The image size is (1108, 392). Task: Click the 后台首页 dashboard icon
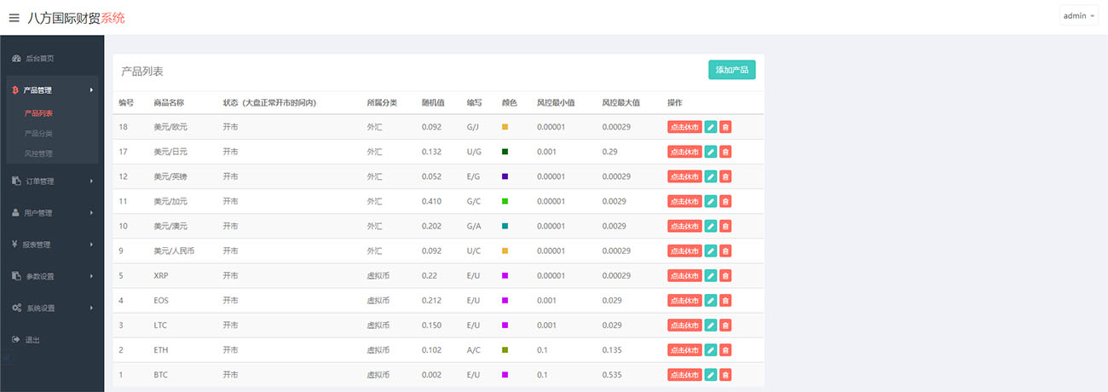point(16,59)
